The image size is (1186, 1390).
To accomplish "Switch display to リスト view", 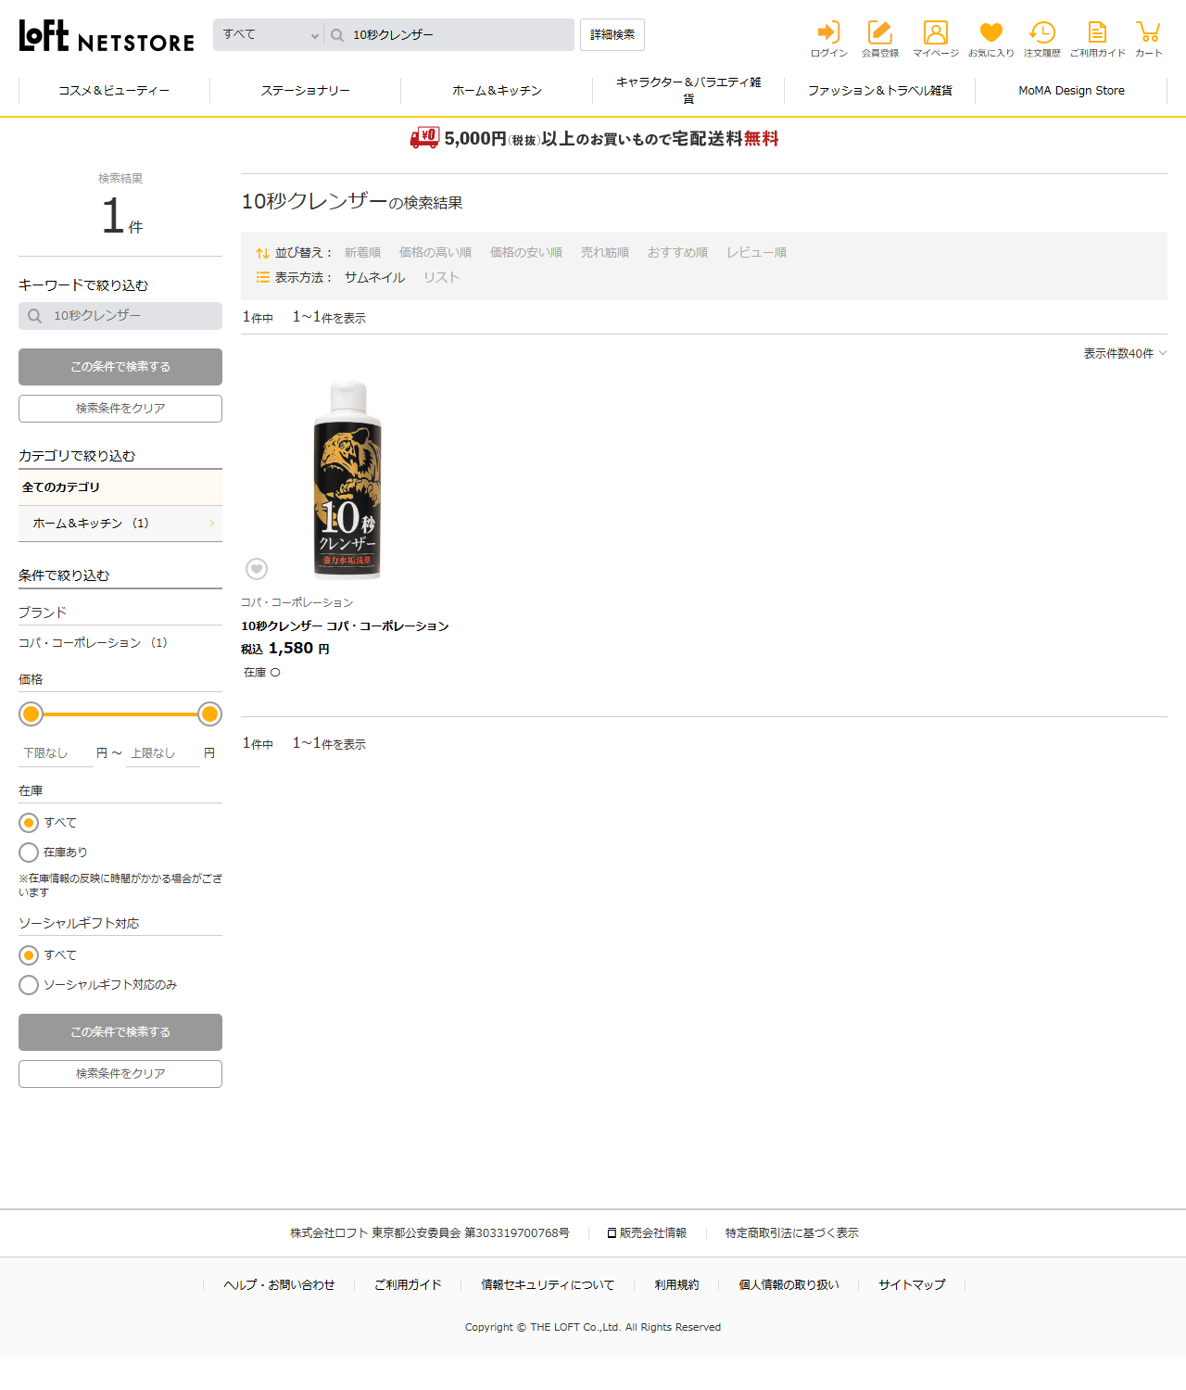I will (441, 278).
